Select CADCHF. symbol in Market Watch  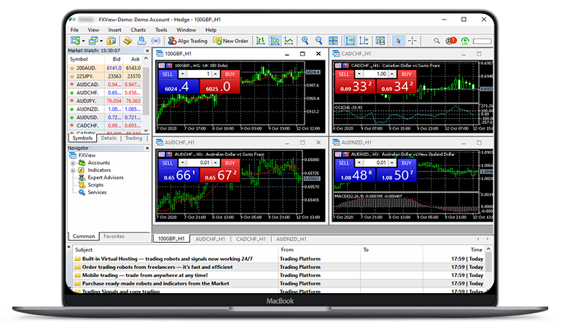point(87,125)
